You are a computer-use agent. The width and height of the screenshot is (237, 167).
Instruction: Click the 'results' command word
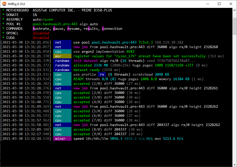pyautogui.click(x=91, y=29)
